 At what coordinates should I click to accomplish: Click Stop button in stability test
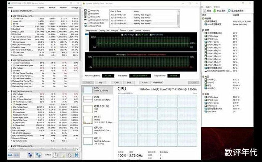(x=100, y=83)
